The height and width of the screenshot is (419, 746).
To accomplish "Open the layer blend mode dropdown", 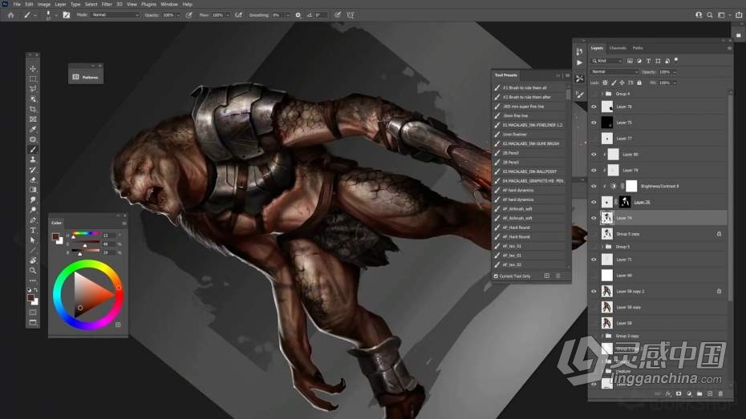I will [x=614, y=72].
